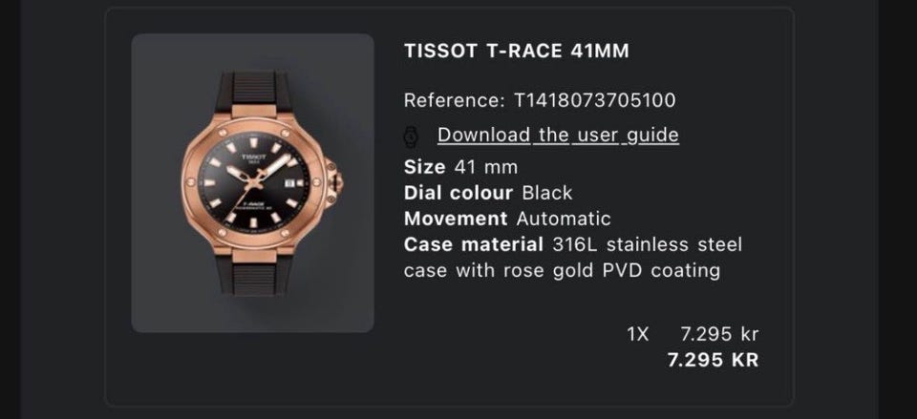Select the TISSOT T-RACE 41MM product title
Image resolution: width=917 pixels, height=419 pixels.
click(x=517, y=51)
